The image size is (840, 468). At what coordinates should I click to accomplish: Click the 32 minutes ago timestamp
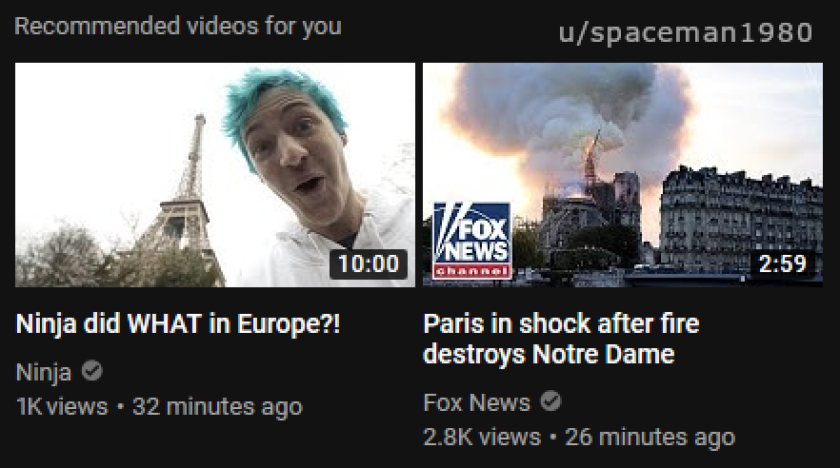(217, 406)
